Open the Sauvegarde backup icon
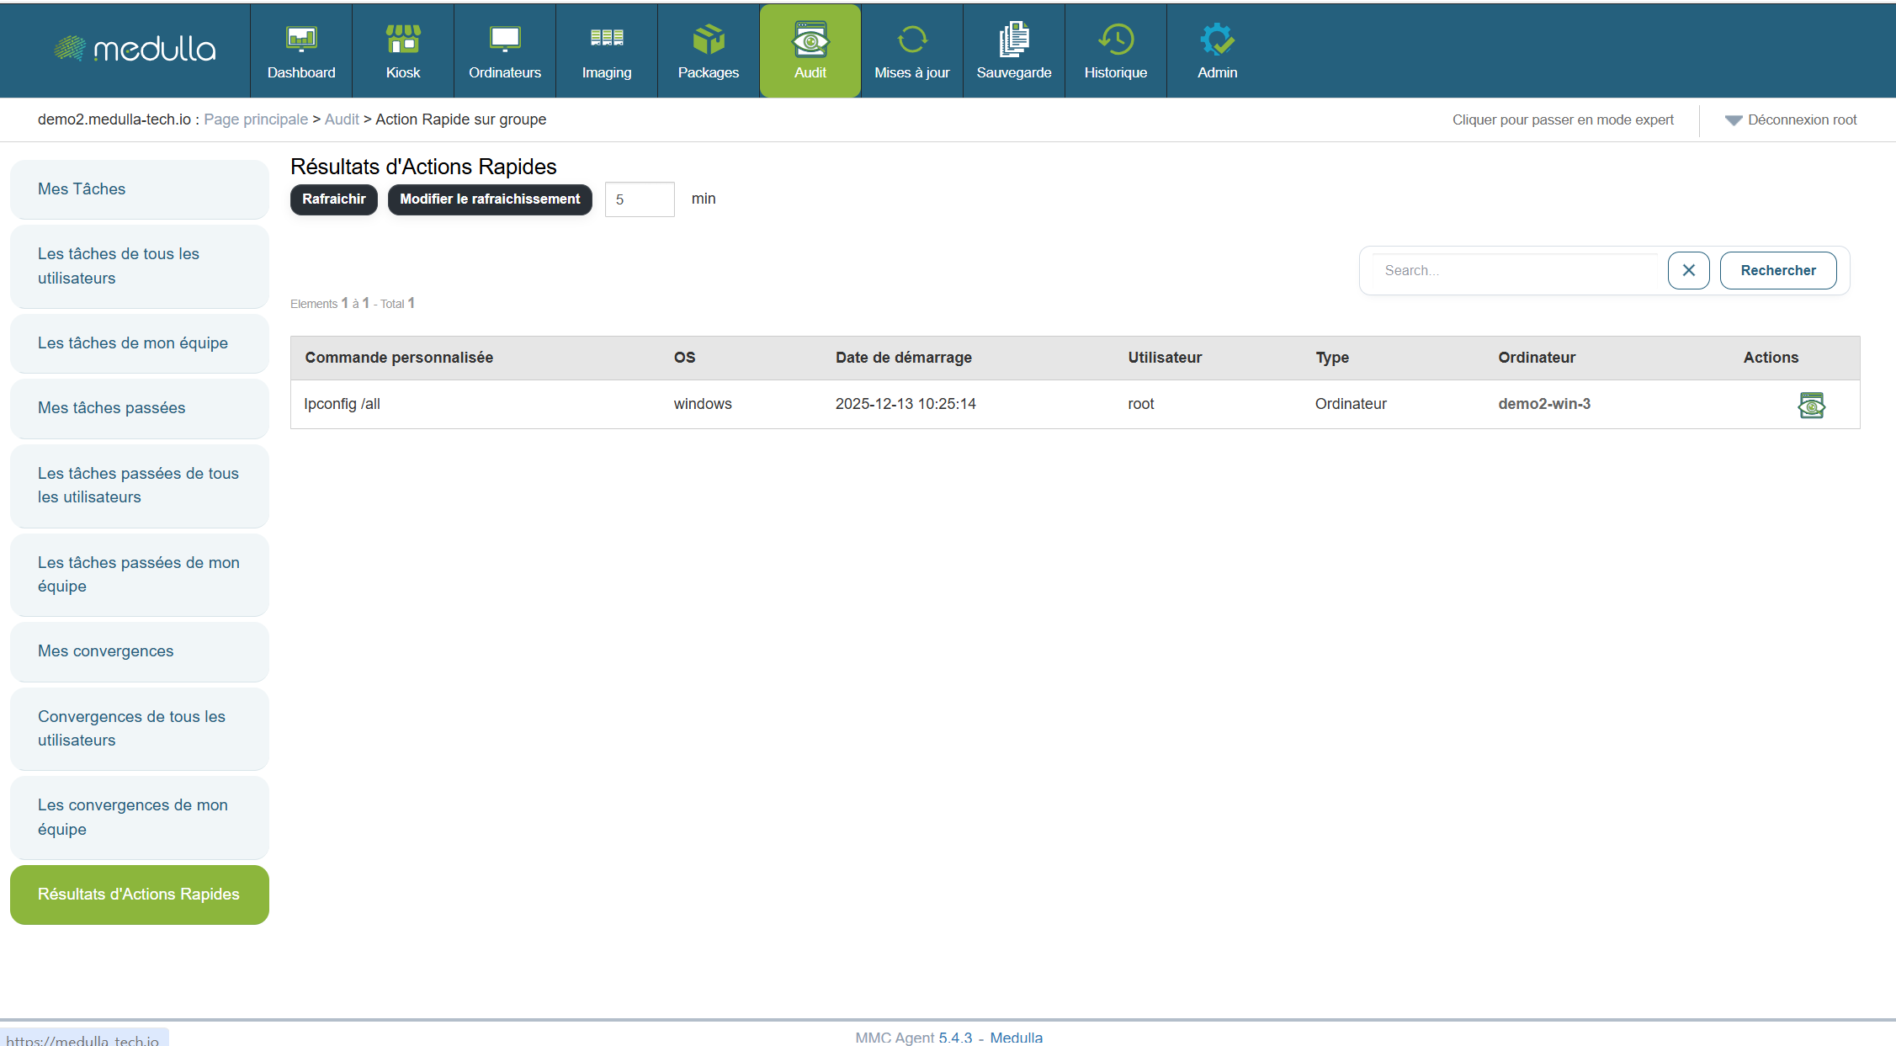This screenshot has width=1896, height=1046. 1014,40
